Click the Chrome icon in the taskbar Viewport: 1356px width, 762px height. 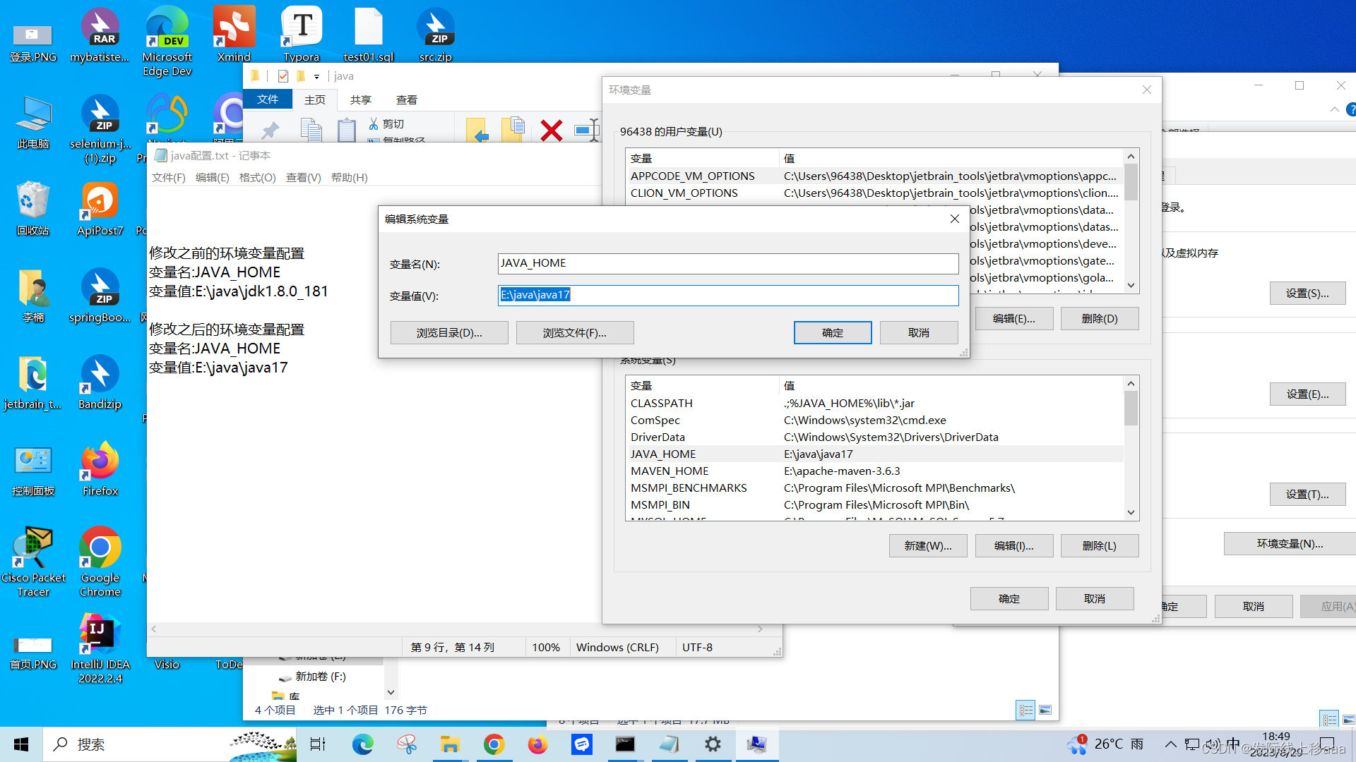pyautogui.click(x=494, y=744)
